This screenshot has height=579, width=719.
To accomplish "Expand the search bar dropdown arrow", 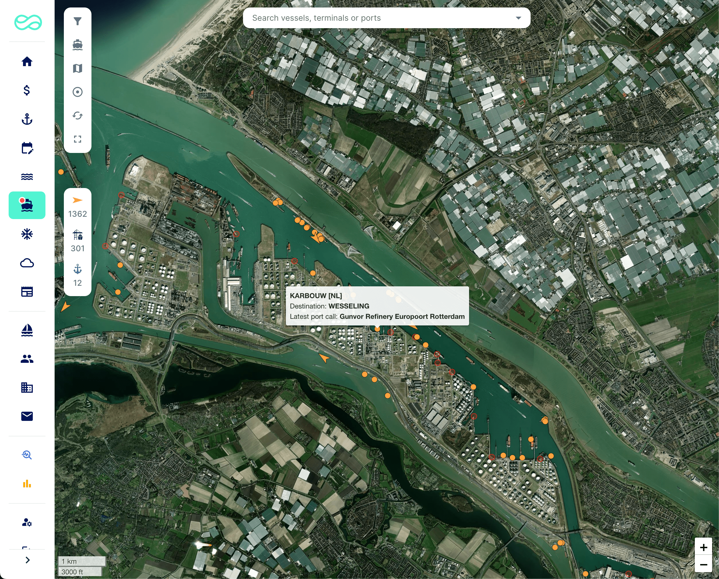I will coord(518,18).
